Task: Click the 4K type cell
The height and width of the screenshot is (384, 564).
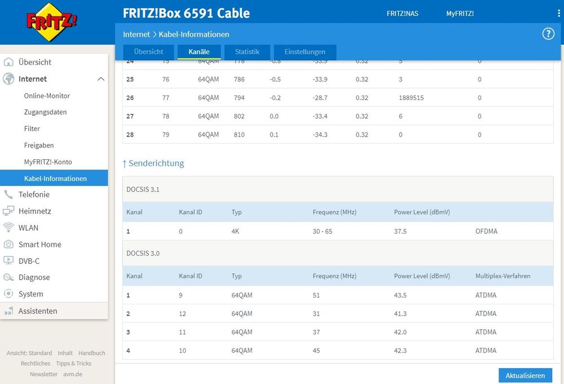Action: [x=235, y=232]
